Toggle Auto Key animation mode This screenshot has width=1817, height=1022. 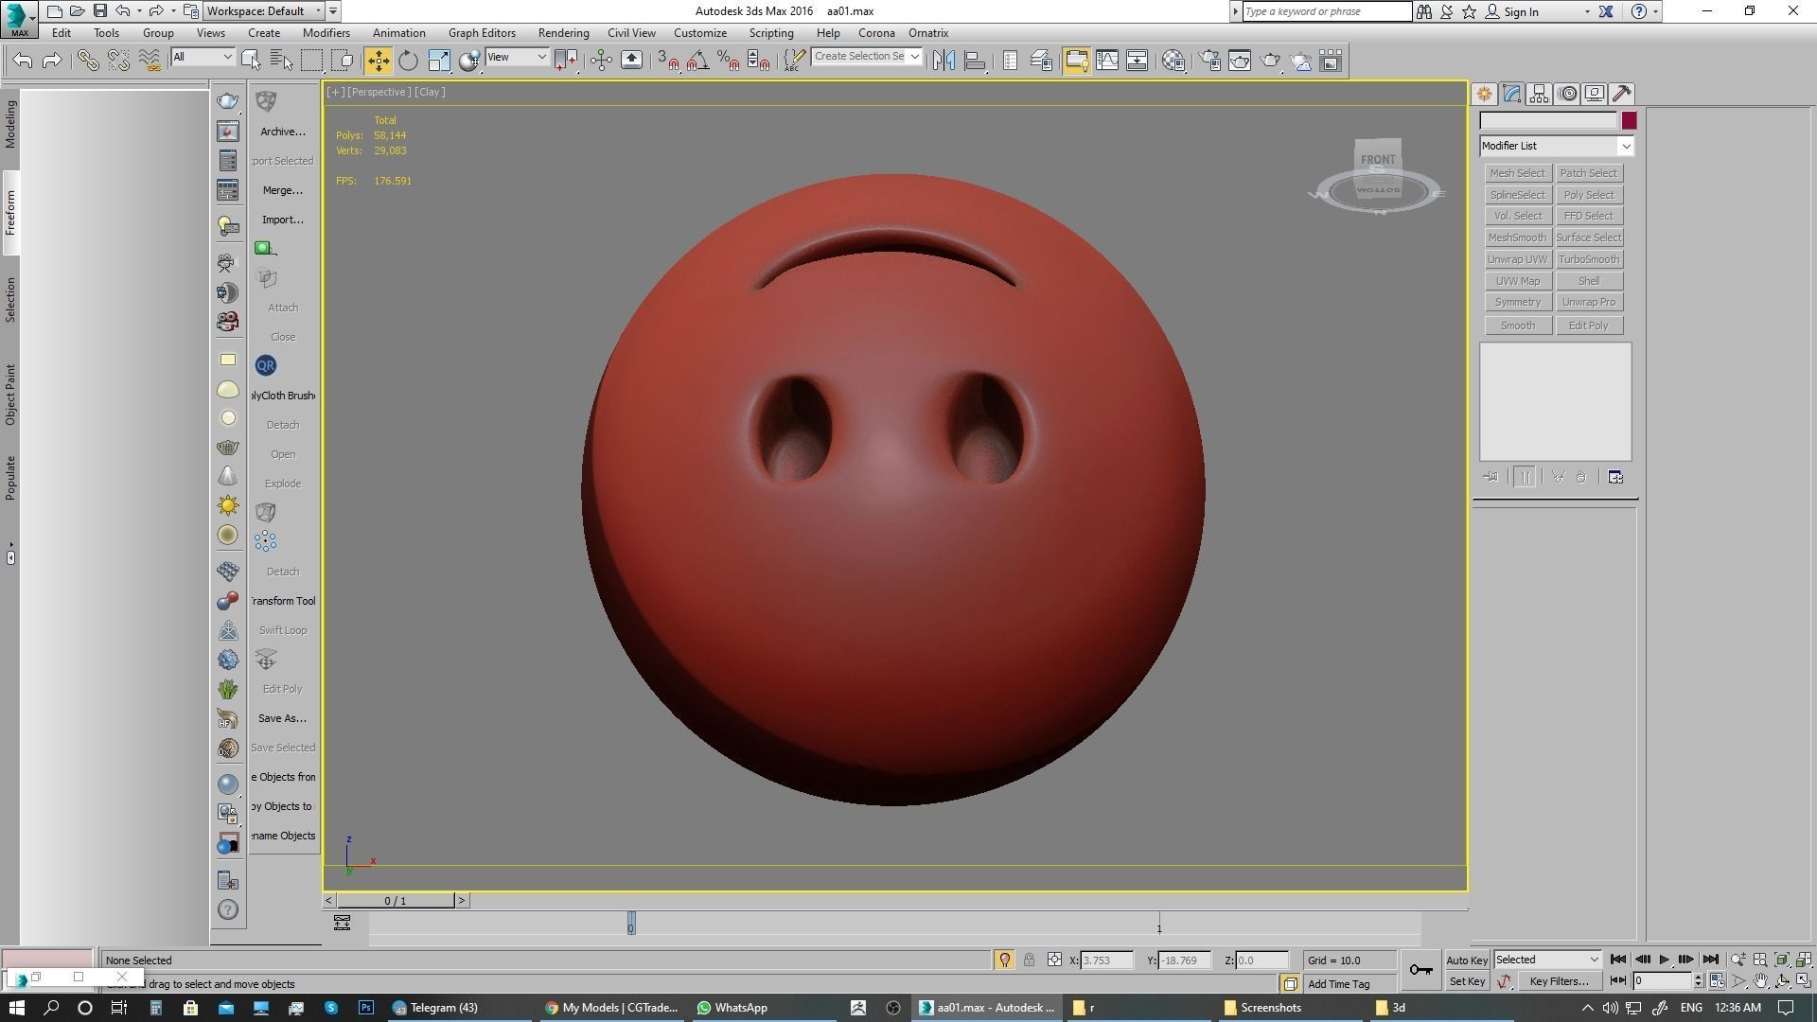click(x=1467, y=960)
